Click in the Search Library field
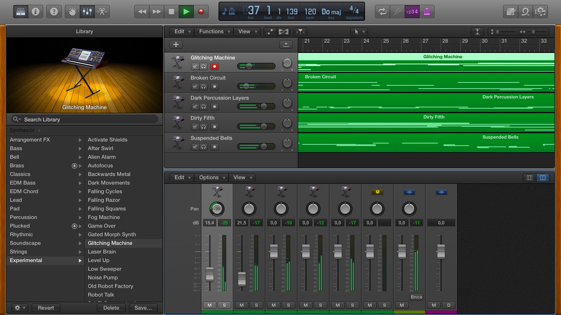The height and width of the screenshot is (315, 561). [85, 119]
